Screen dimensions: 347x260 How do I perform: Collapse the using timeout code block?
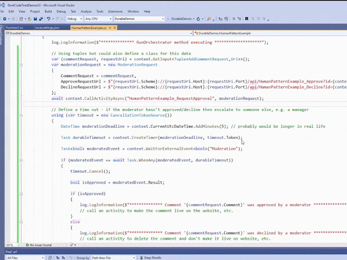[x=21, y=115]
